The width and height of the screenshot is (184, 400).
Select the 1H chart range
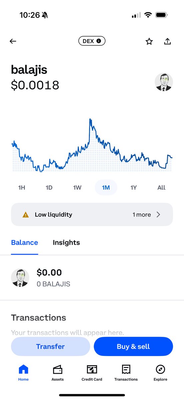pos(22,188)
